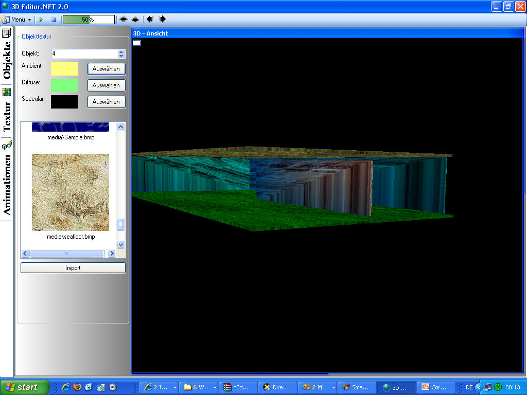Click the Import button
527x395 pixels.
tap(73, 268)
